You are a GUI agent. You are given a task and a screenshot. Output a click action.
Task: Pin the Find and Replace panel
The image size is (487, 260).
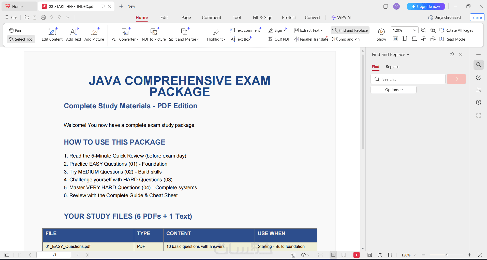[x=452, y=55]
